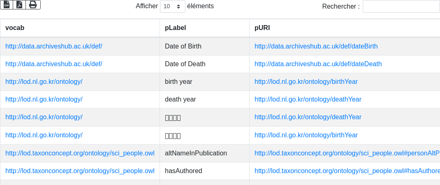
Task: Open the Afficher entries count dropdown
Action: 172,7
